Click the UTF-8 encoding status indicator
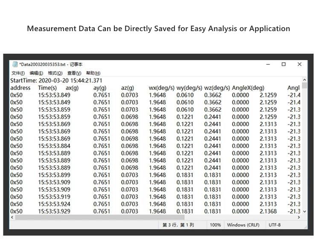This screenshot has height=245, width=320. 275,225
